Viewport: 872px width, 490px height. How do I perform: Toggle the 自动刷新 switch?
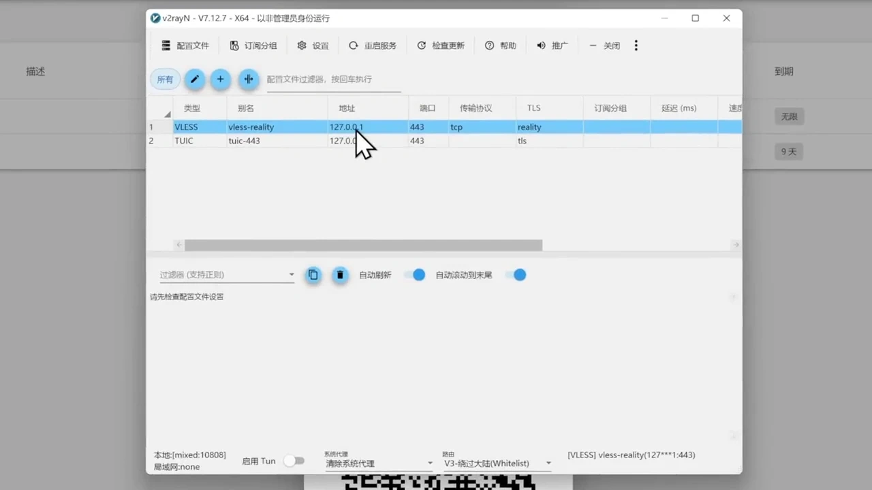415,275
